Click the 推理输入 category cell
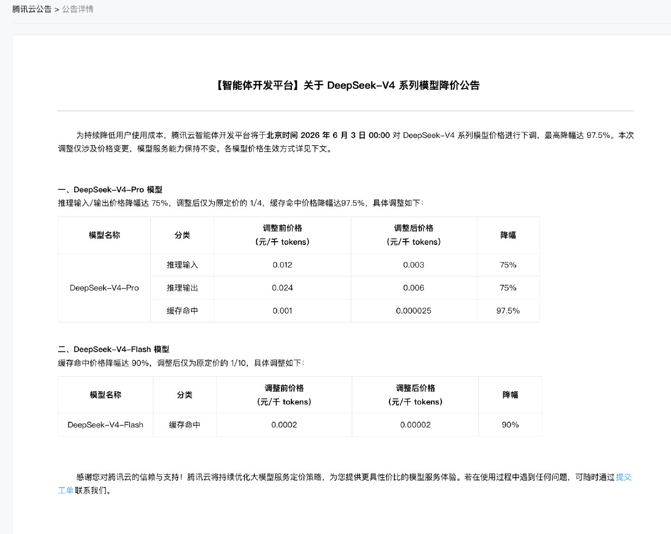The image size is (671, 534). click(182, 265)
